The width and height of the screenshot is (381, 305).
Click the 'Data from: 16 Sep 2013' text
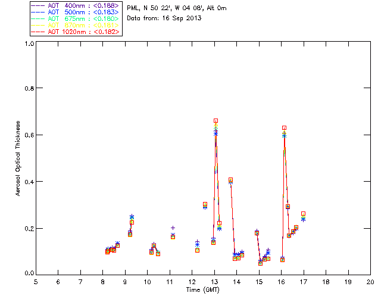tap(164, 18)
